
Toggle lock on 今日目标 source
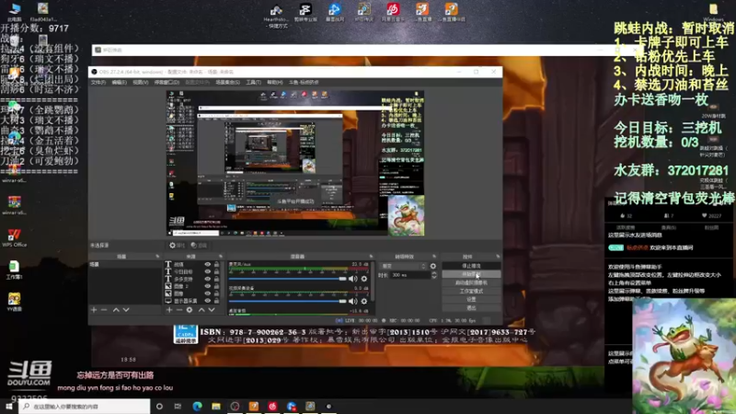[x=216, y=271]
